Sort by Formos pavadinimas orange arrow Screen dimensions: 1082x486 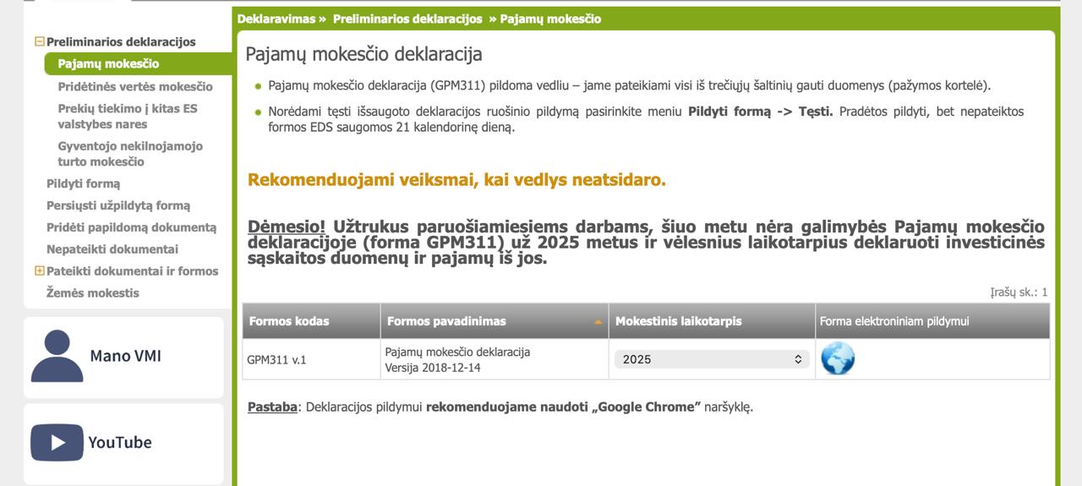(598, 322)
